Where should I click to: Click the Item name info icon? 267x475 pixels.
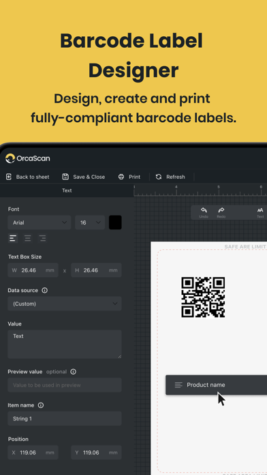(40, 405)
